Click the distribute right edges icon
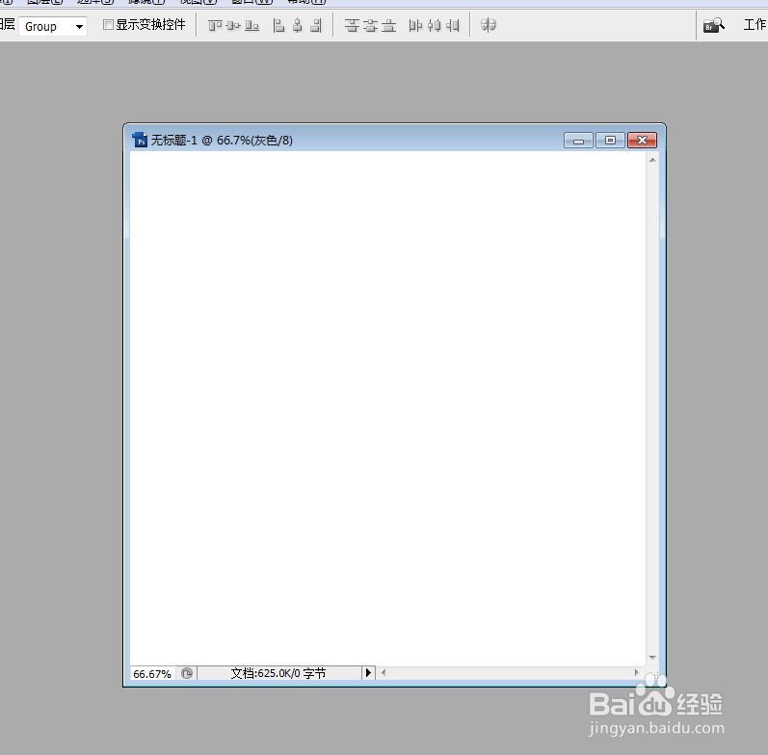 [x=453, y=25]
